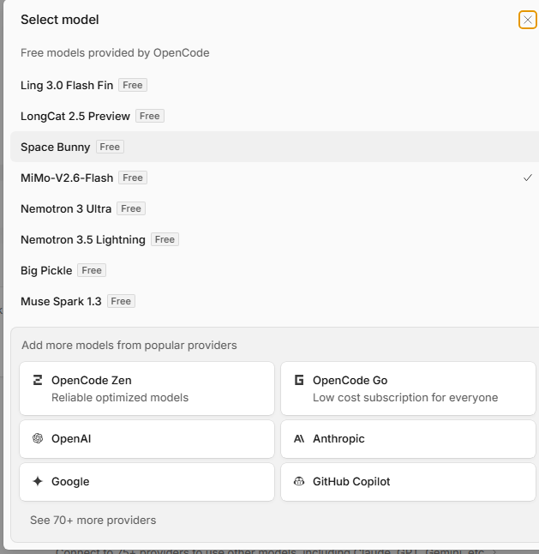
Task: Select MiMo-V2.6-Flash model
Action: click(274, 178)
